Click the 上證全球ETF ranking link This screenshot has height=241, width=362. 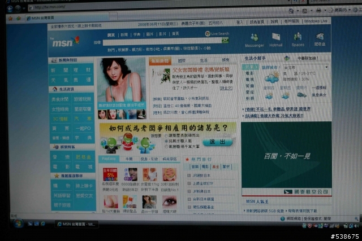pos(203,183)
